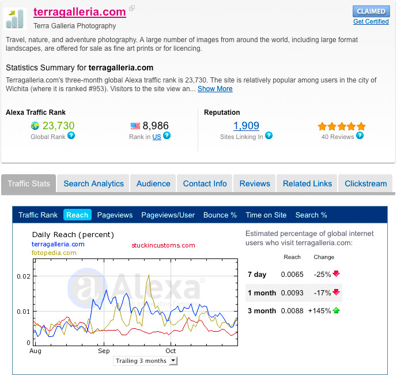Click the CLAIMED button
This screenshot has width=397, height=375.
(371, 11)
